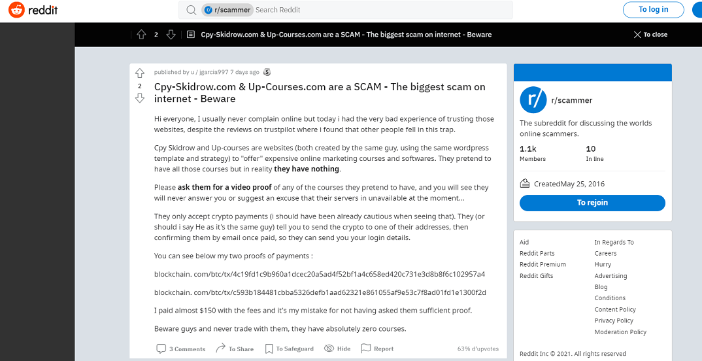Viewport: 702px width, 361px height.
Task: Open the Privacy Policy footer link
Action: [614, 320]
